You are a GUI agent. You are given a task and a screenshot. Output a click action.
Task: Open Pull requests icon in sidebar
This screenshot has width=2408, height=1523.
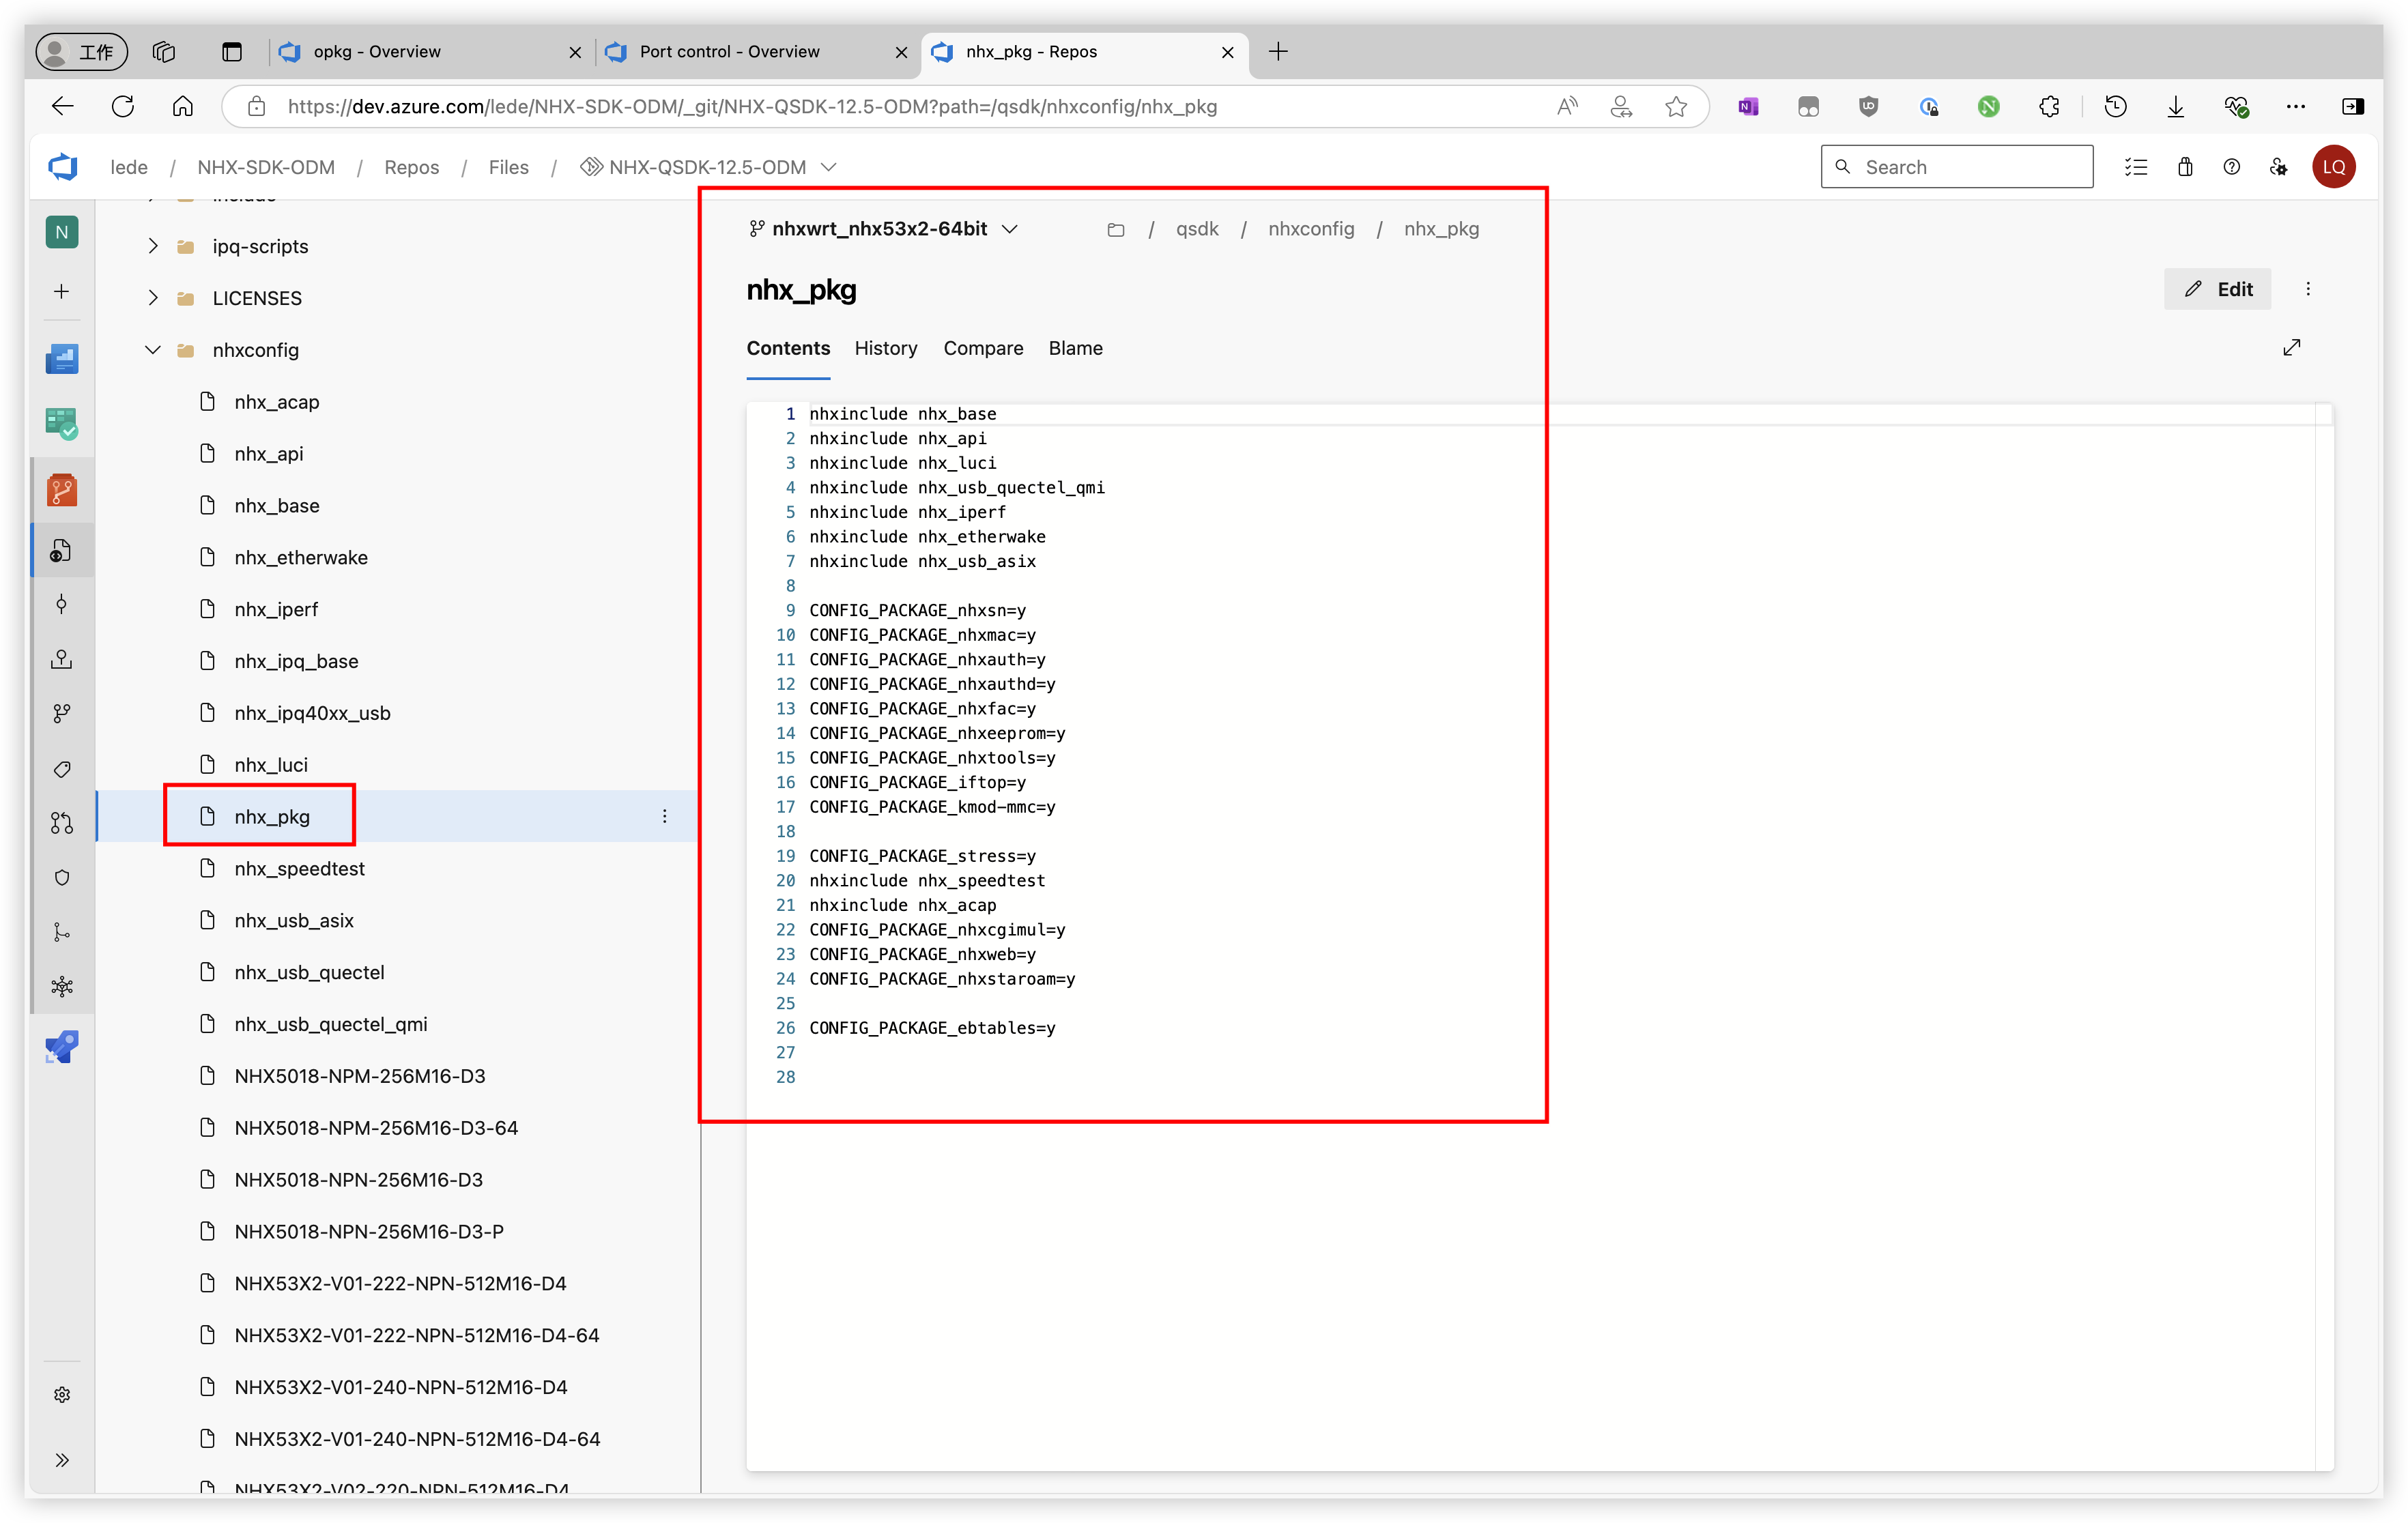62,822
